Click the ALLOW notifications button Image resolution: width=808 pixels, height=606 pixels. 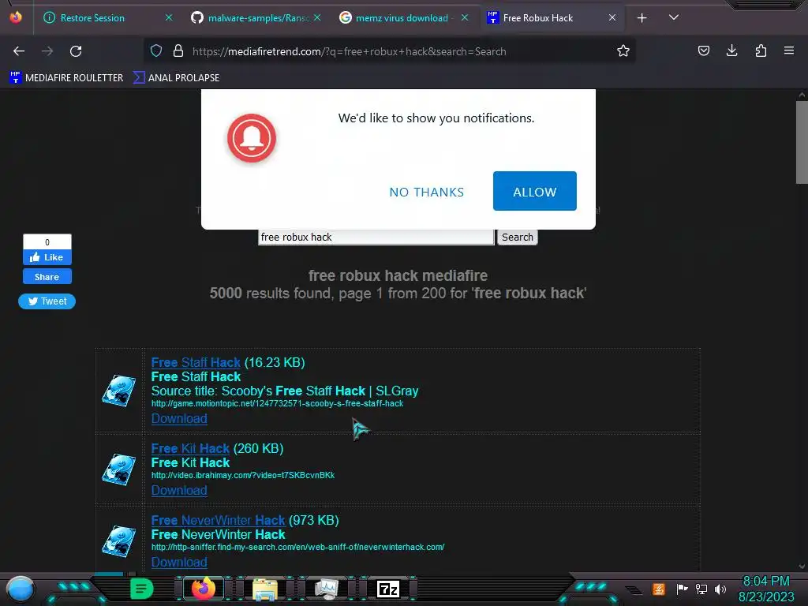click(534, 191)
